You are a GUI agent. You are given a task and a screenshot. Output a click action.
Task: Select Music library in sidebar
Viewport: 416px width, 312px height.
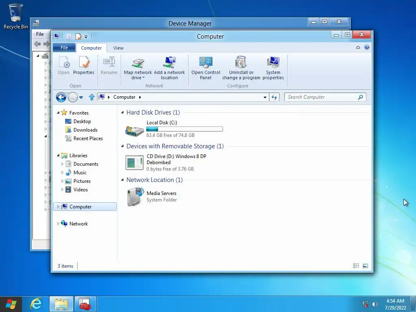pyautogui.click(x=80, y=172)
